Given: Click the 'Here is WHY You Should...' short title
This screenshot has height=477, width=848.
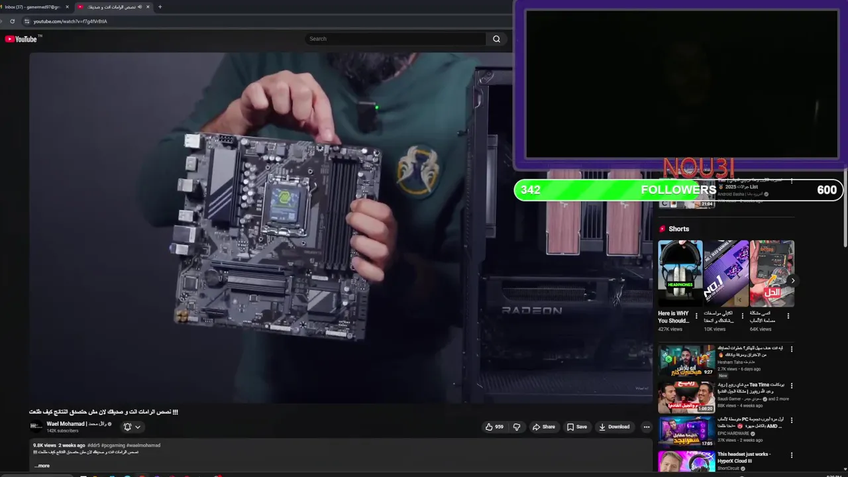Looking at the screenshot, I should tap(673, 317).
